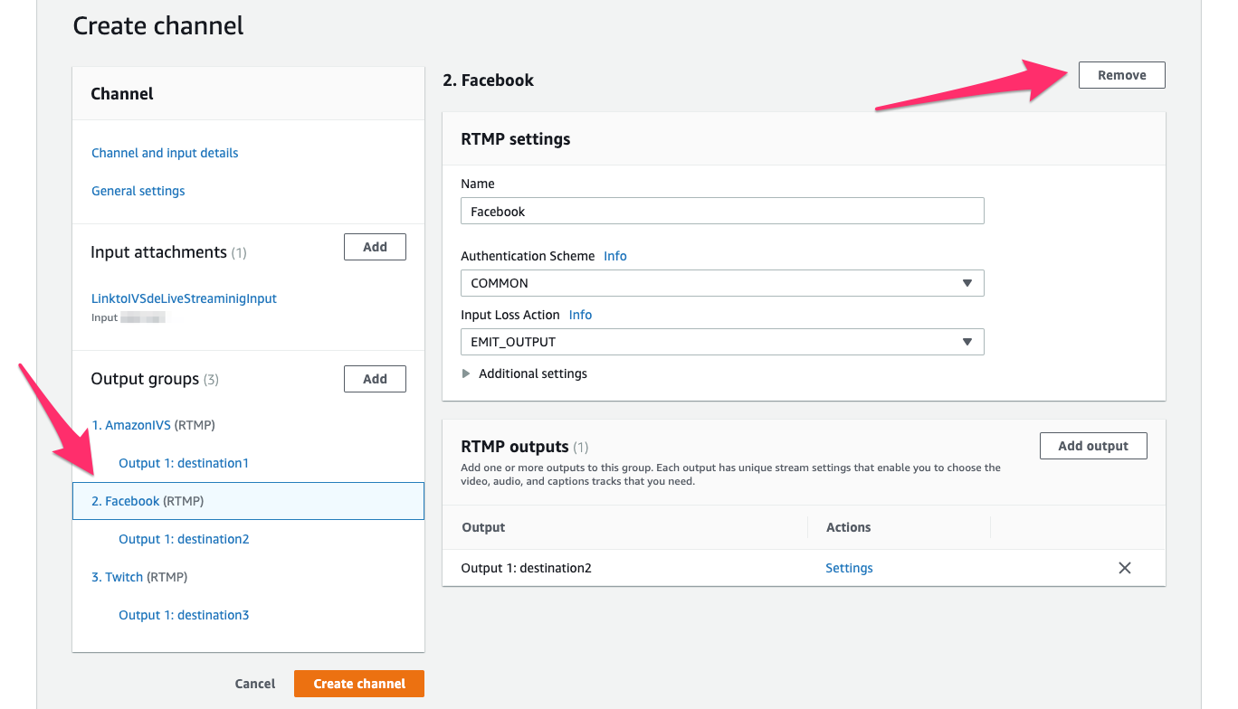
Task: Click the Name field containing Facebook
Action: pyautogui.click(x=721, y=210)
